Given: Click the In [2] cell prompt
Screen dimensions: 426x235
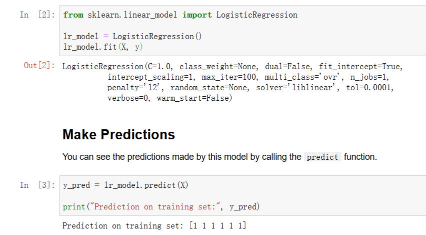Looking at the screenshot, I should pos(37,15).
